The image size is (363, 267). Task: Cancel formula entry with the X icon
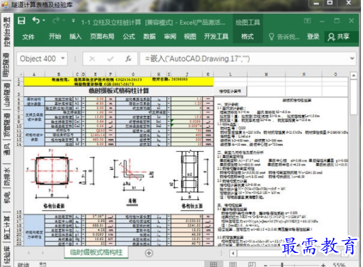point(92,59)
